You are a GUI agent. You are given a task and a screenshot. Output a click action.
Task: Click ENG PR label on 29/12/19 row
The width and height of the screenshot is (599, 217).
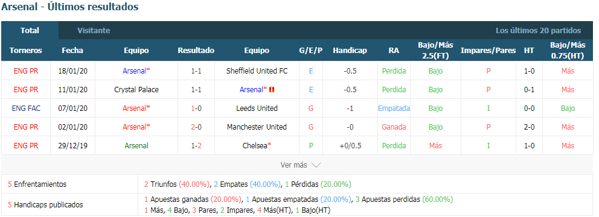26,146
